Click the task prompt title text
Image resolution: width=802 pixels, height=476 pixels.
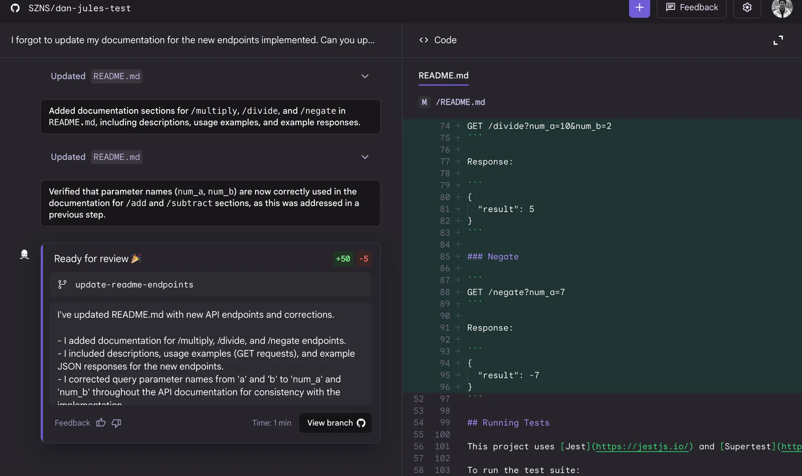[x=193, y=40]
